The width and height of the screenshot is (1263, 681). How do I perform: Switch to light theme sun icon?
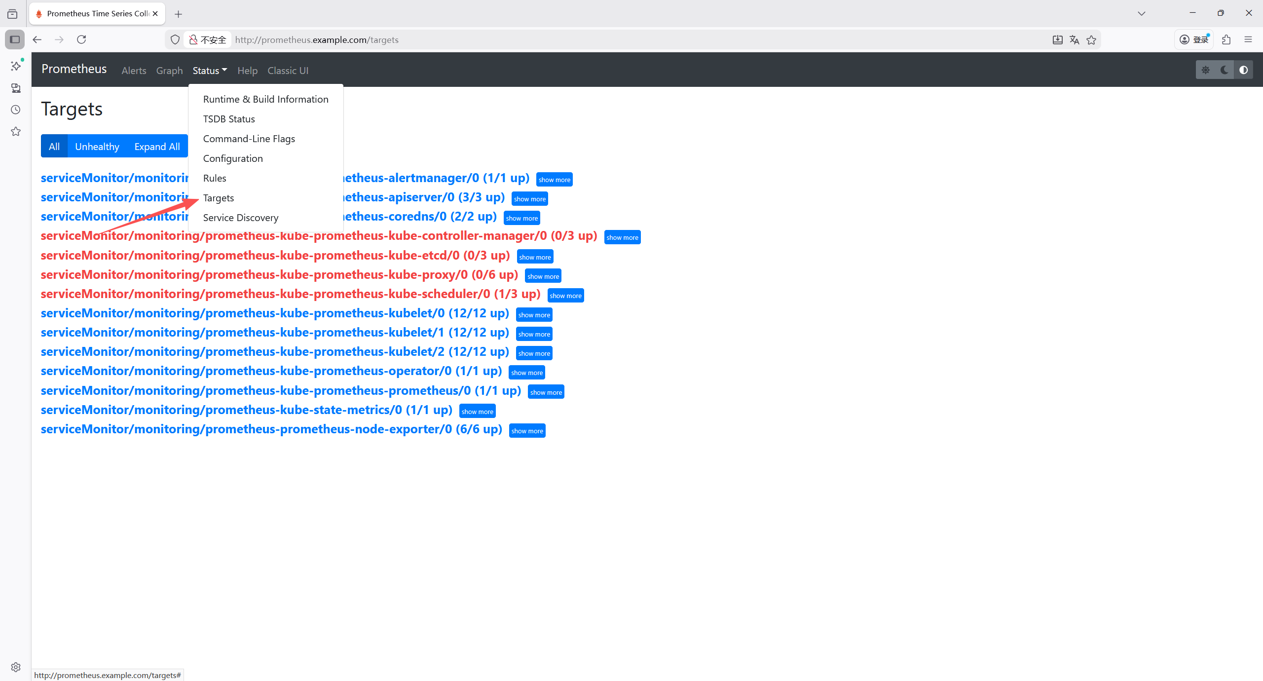(x=1205, y=70)
